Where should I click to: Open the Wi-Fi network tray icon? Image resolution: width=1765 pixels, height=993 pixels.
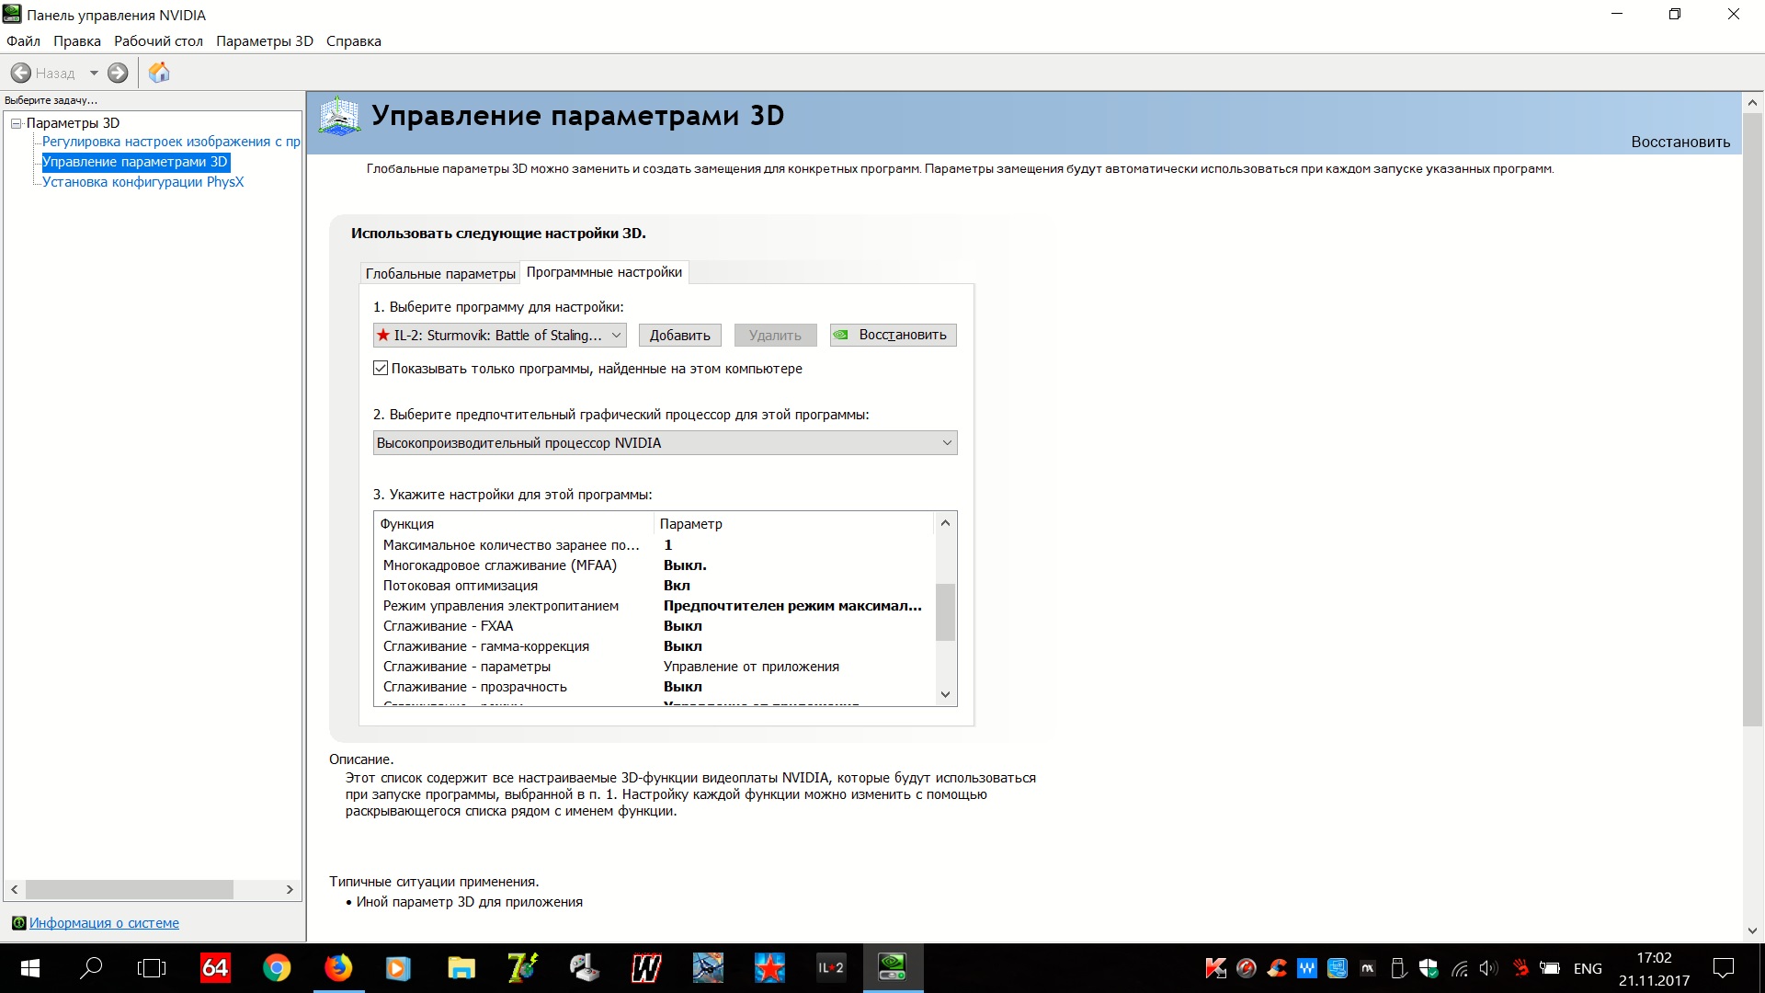pos(1460,968)
